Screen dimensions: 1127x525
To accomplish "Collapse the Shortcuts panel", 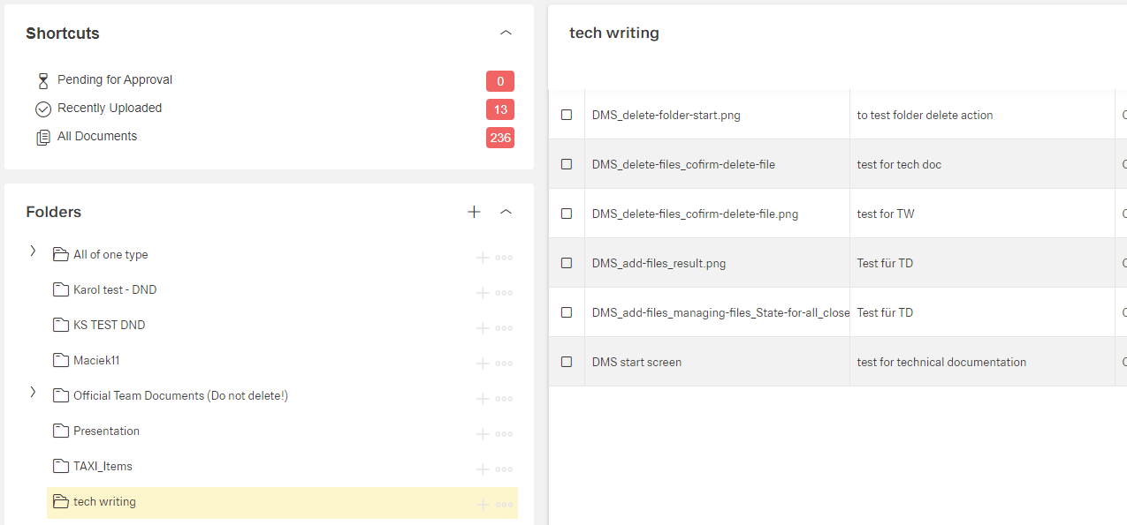I will [506, 33].
